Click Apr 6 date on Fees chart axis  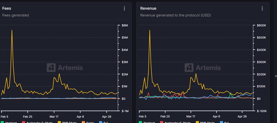(80, 117)
